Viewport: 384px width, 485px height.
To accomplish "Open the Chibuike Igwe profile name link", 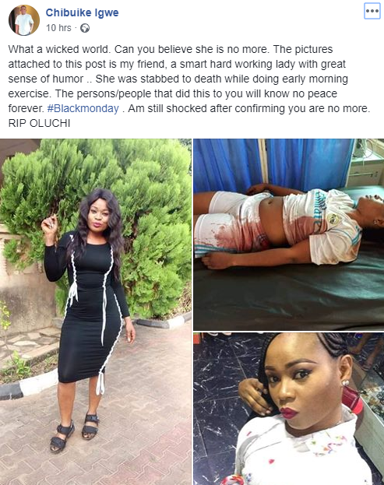I will point(82,12).
